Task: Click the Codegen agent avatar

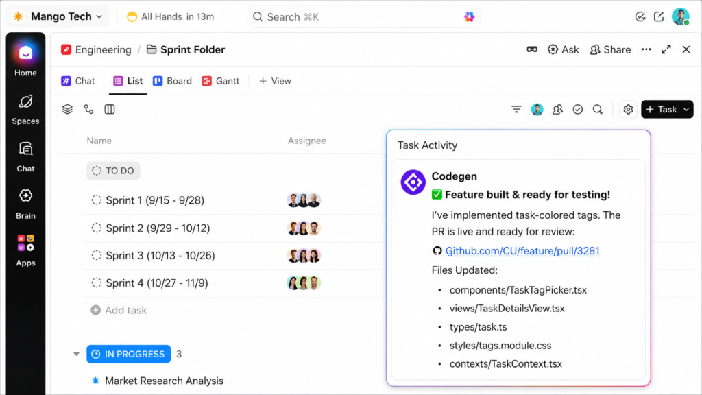Action: (413, 182)
